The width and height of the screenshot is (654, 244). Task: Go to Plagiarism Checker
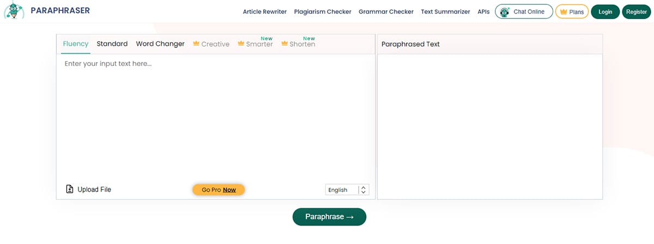pos(323,11)
